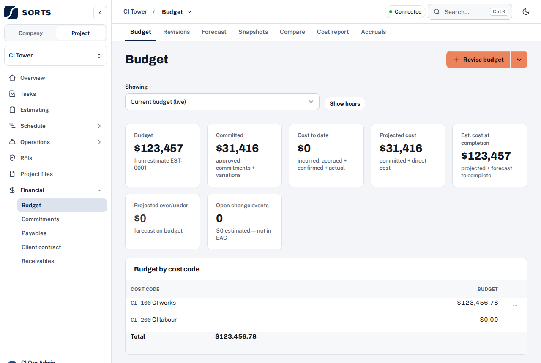Open the CI Tower project selector
The width and height of the screenshot is (541, 363).
[55, 56]
